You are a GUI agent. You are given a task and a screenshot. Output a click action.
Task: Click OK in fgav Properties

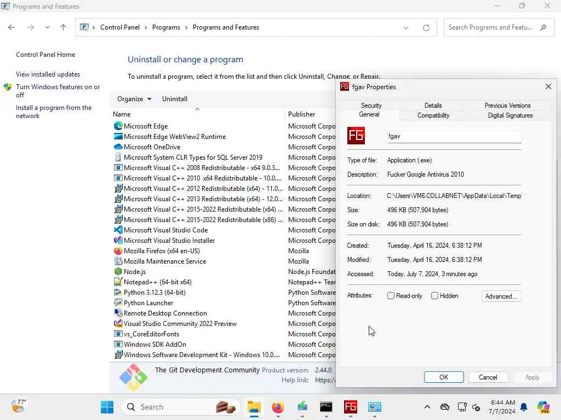pos(444,377)
